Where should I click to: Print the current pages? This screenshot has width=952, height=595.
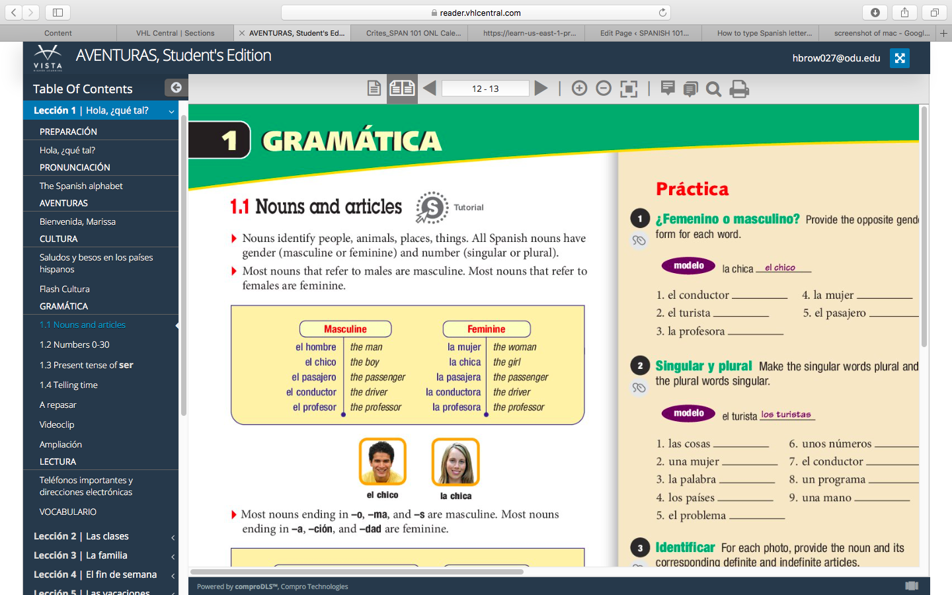click(x=739, y=89)
